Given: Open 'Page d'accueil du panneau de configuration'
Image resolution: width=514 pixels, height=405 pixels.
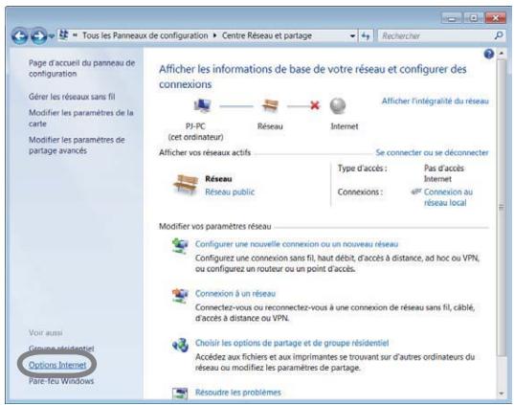Looking at the screenshot, I should 81,68.
